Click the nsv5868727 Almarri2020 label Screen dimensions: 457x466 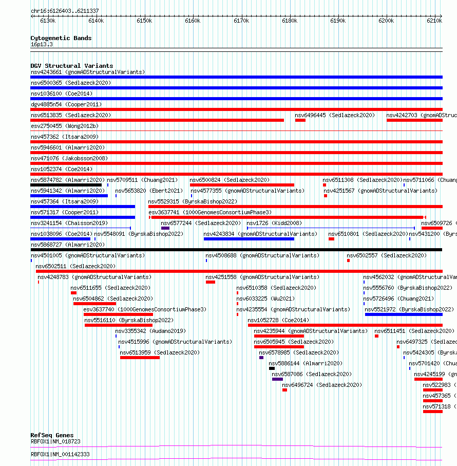click(68, 245)
